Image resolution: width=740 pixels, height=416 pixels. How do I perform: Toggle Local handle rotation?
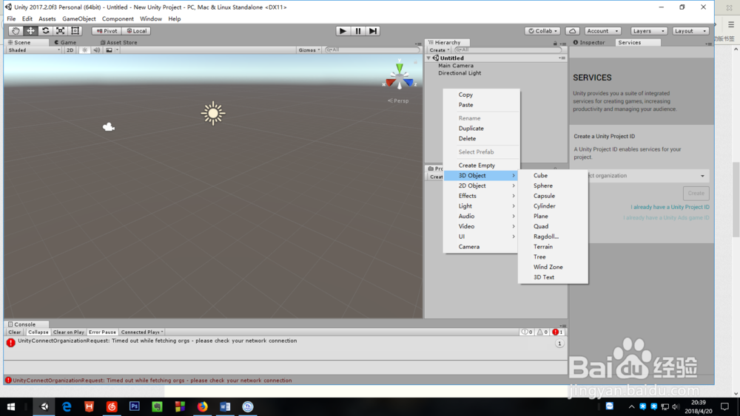coord(136,30)
